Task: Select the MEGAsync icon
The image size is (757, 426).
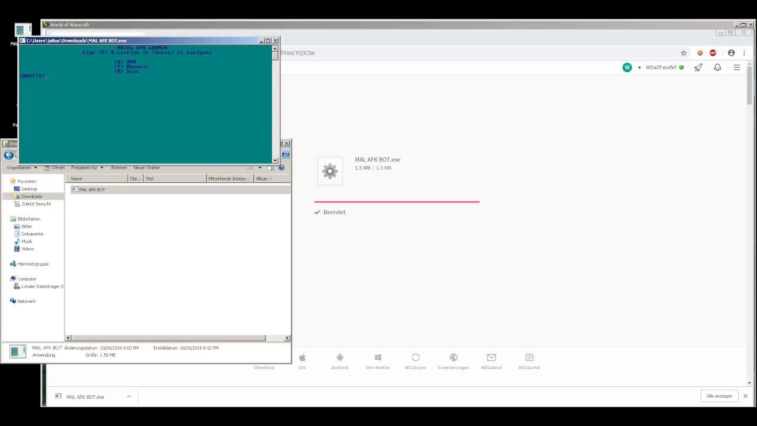Action: click(416, 357)
